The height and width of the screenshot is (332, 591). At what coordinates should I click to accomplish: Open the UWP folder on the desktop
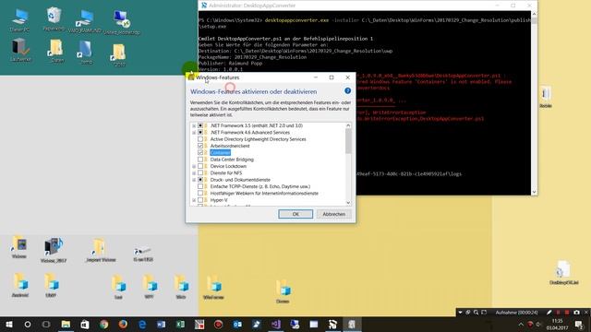tap(51, 285)
